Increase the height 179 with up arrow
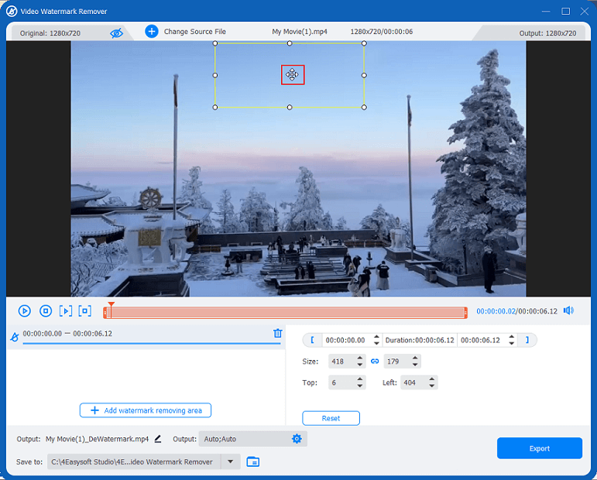 tap(415, 358)
